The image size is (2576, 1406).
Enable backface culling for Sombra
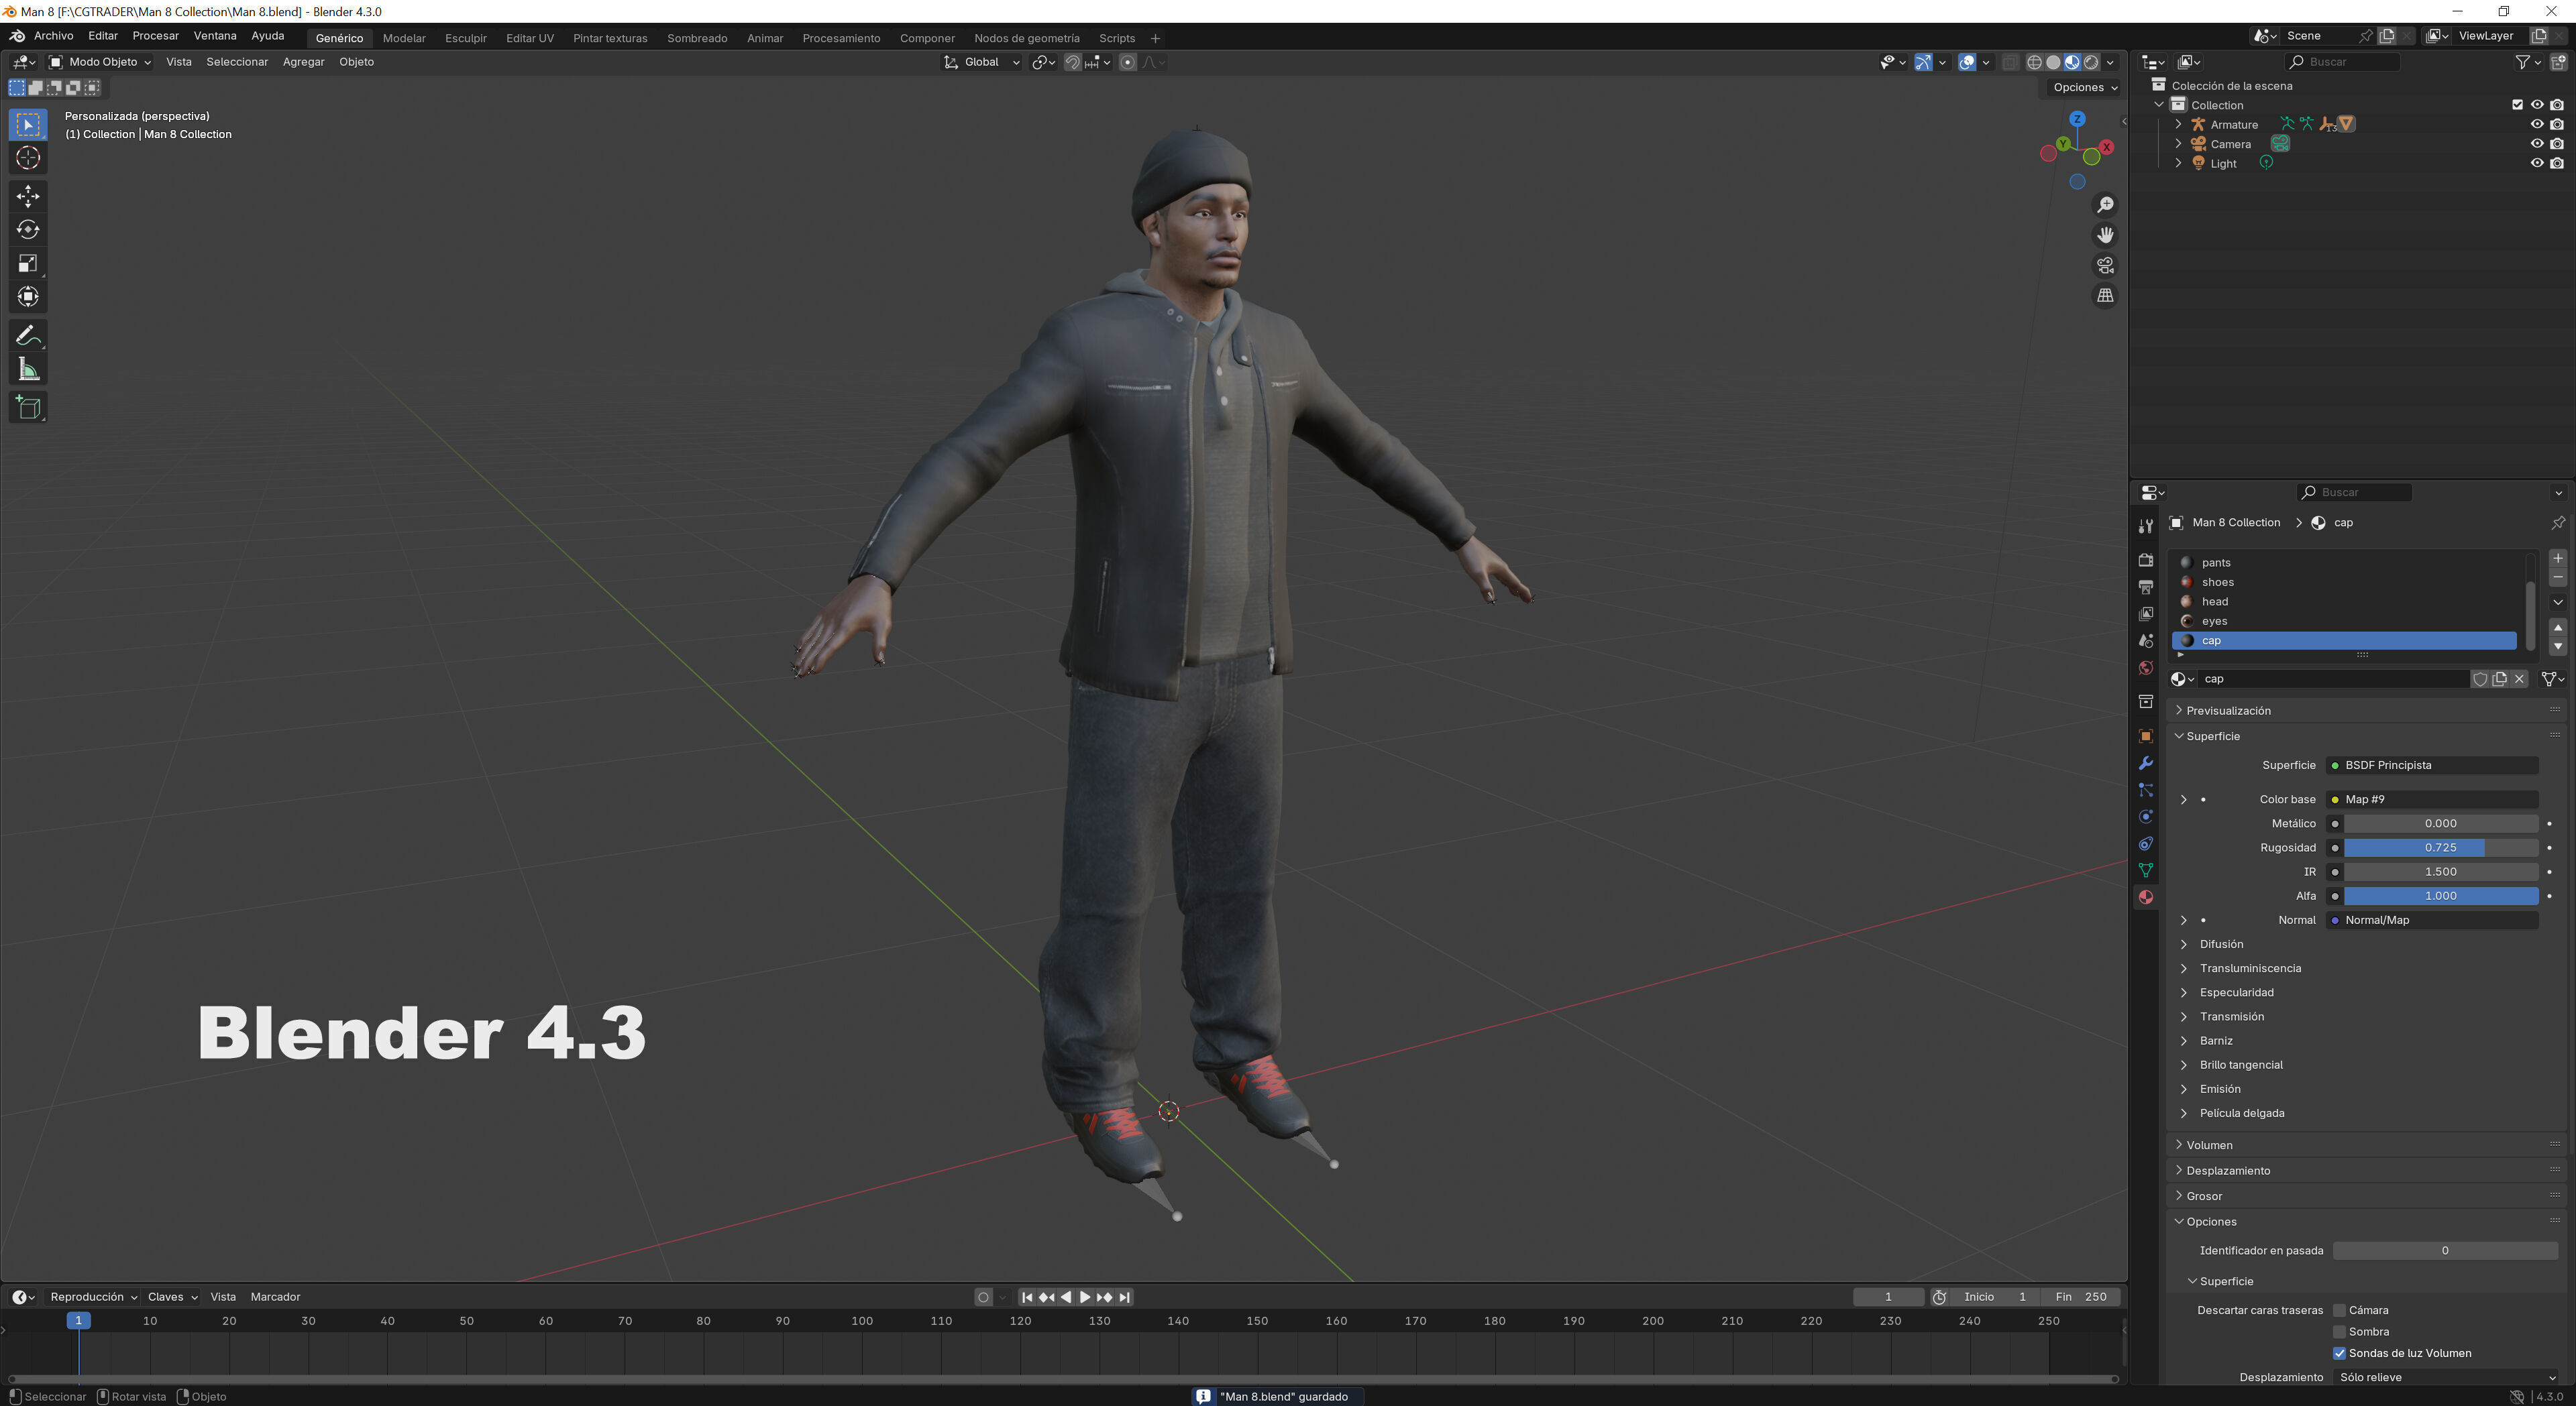pos(2339,1332)
